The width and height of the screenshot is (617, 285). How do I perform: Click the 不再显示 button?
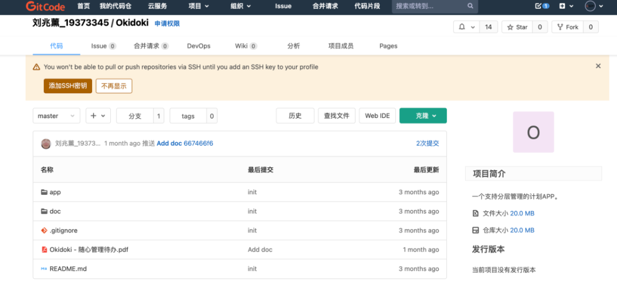pos(114,86)
